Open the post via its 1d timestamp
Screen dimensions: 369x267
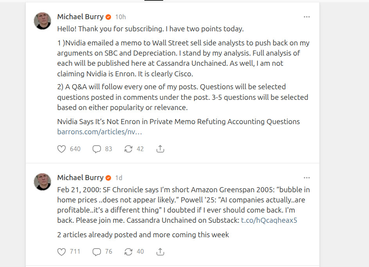click(x=119, y=178)
